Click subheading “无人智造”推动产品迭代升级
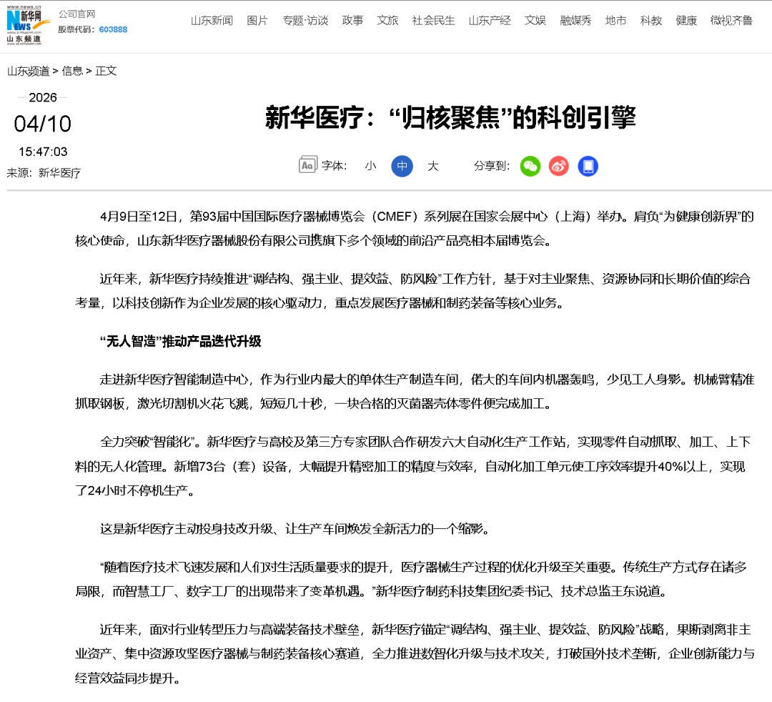The width and height of the screenshot is (772, 702). pyautogui.click(x=180, y=341)
